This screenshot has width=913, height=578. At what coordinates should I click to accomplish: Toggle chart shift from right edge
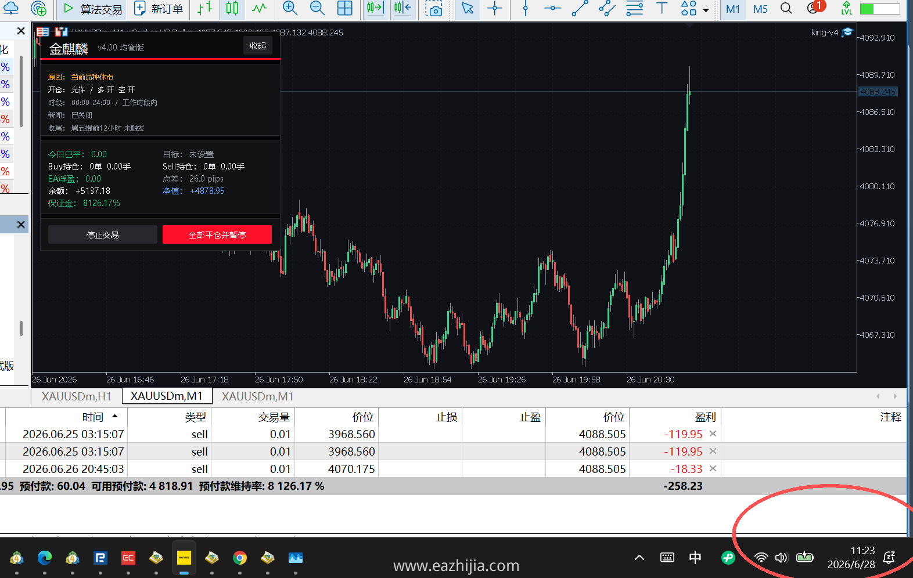click(402, 8)
